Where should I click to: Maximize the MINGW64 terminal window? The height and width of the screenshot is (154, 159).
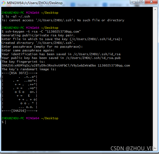coord(141,2)
